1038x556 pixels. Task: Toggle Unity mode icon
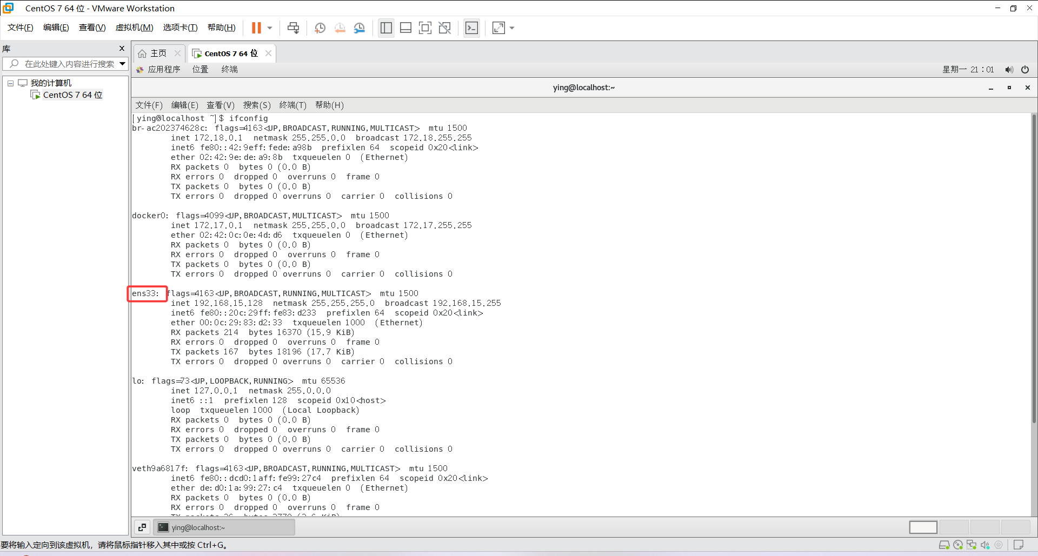pyautogui.click(x=444, y=28)
